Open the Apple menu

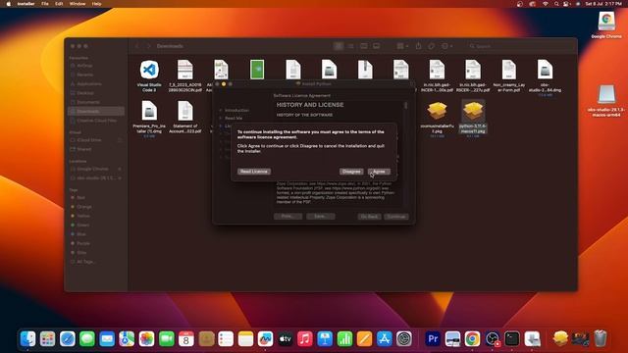point(8,4)
